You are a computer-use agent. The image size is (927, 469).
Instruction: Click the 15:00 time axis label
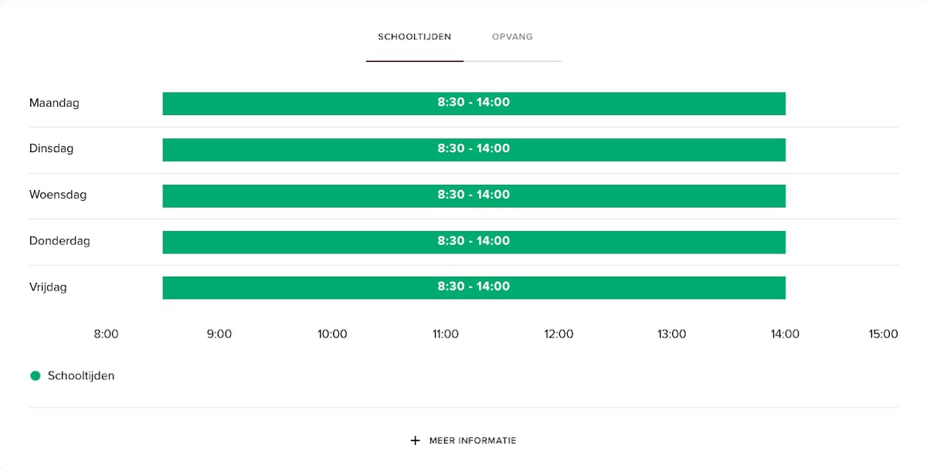(x=883, y=335)
